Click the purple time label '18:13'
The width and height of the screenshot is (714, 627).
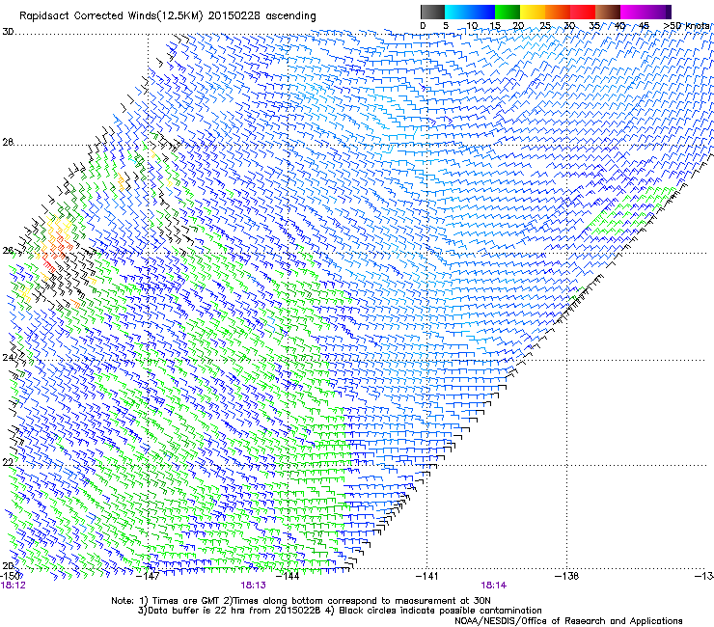[253, 586]
